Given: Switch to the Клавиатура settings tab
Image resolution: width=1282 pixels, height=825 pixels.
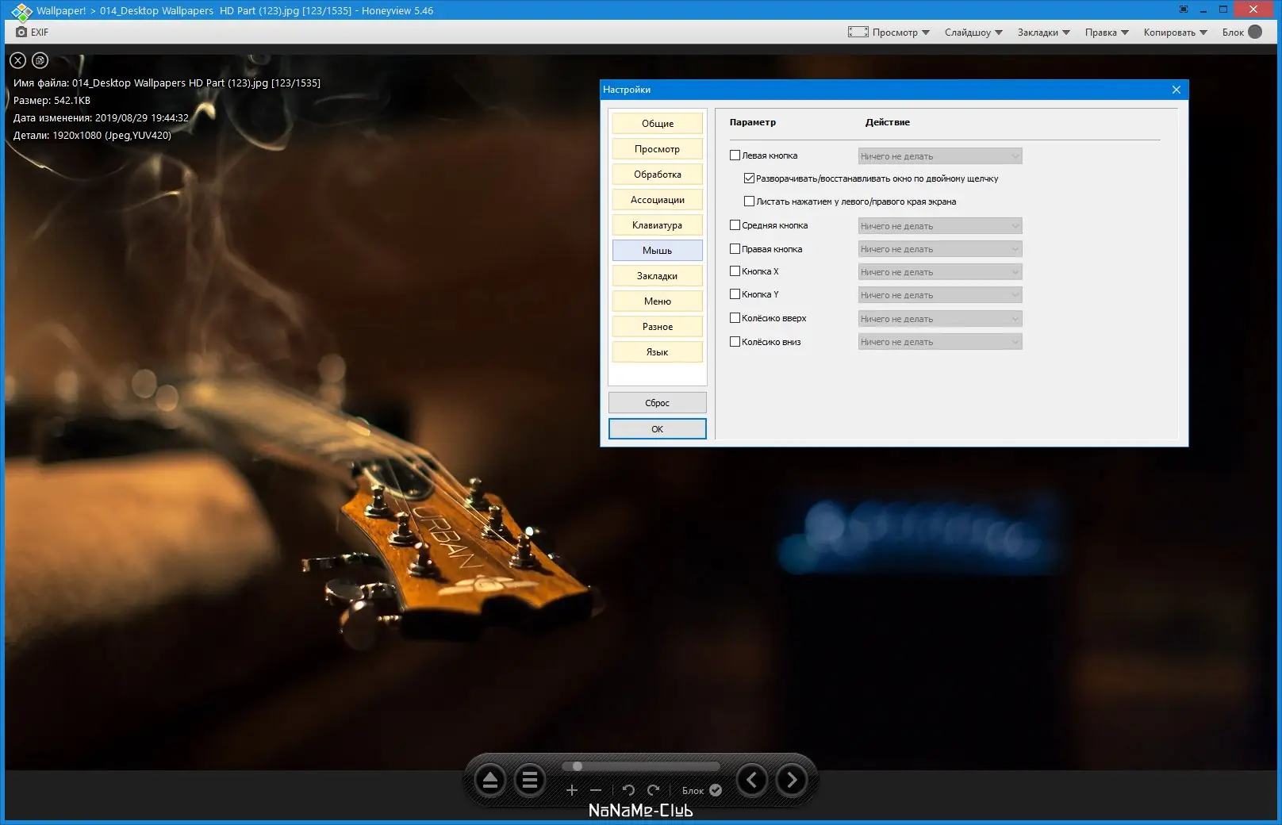Looking at the screenshot, I should pos(658,225).
